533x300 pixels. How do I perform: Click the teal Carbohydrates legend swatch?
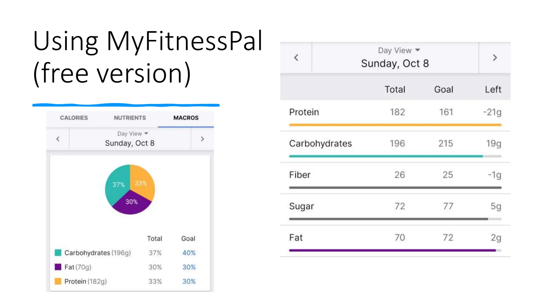[58, 253]
